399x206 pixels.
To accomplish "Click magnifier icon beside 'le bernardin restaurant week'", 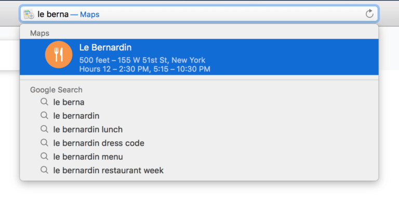I will (x=44, y=170).
